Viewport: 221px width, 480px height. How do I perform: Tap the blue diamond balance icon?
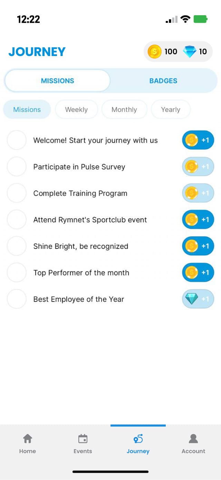190,52
